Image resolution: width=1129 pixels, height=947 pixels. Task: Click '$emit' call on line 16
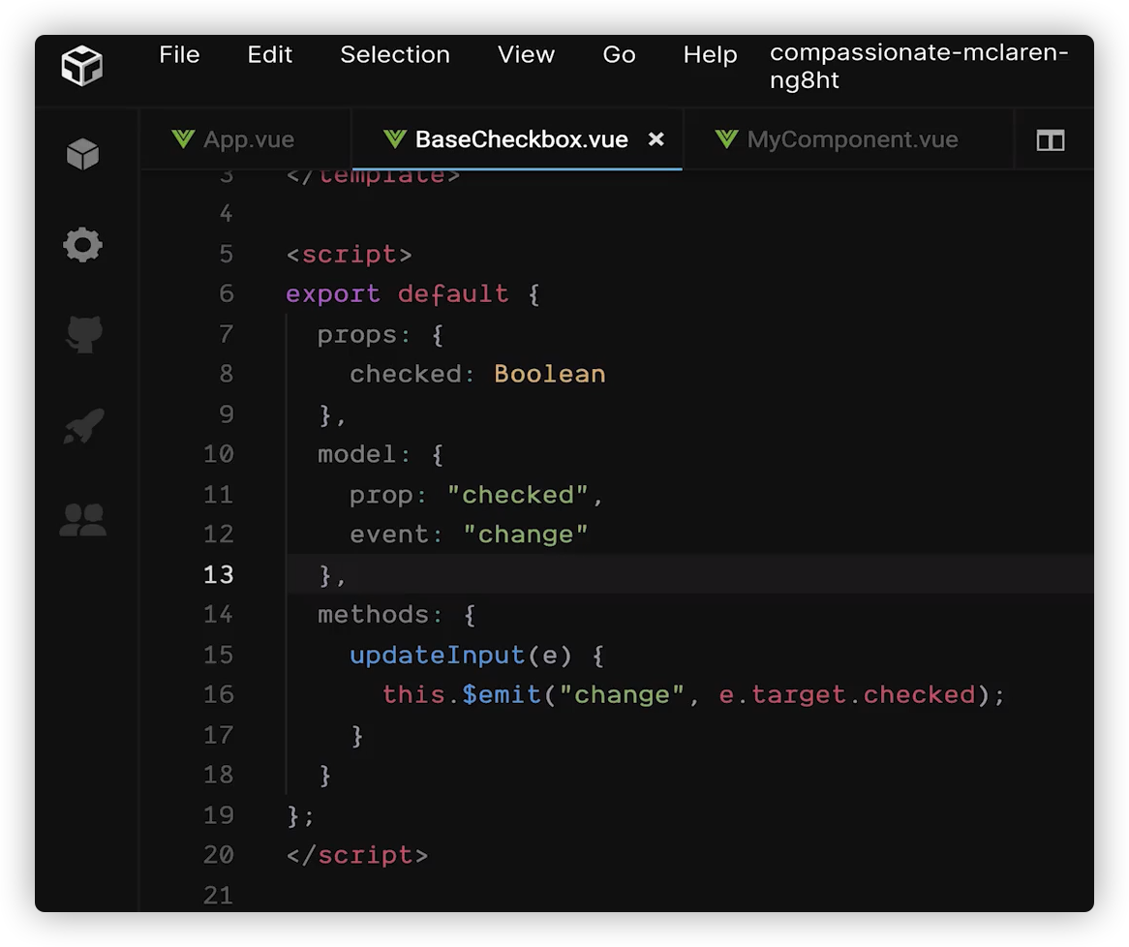coord(502,695)
